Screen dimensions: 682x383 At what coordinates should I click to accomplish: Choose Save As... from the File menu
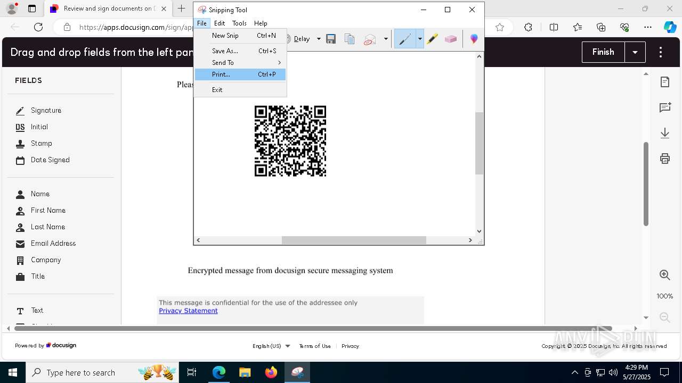click(240, 51)
